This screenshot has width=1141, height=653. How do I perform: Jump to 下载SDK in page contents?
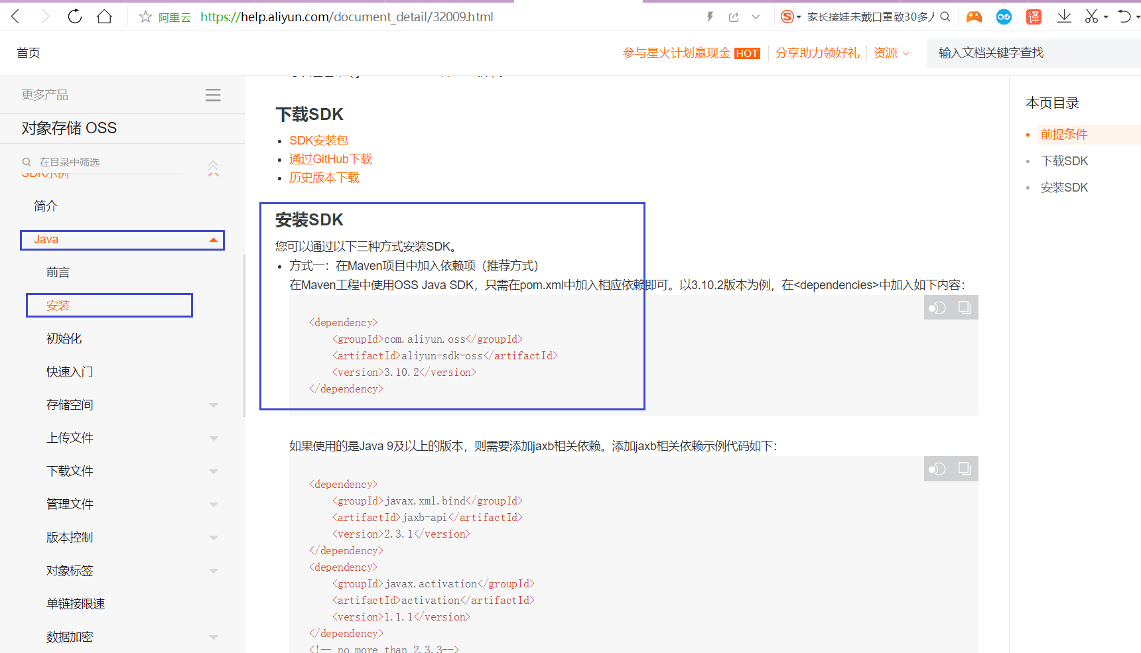click(x=1064, y=161)
